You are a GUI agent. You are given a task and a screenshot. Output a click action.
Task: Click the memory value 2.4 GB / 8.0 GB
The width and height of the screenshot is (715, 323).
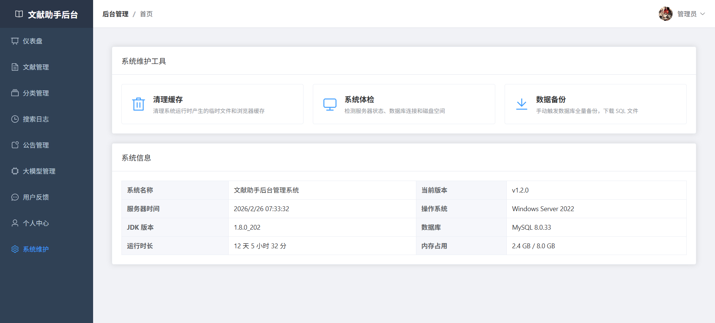534,246
